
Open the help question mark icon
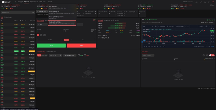point(205,2)
